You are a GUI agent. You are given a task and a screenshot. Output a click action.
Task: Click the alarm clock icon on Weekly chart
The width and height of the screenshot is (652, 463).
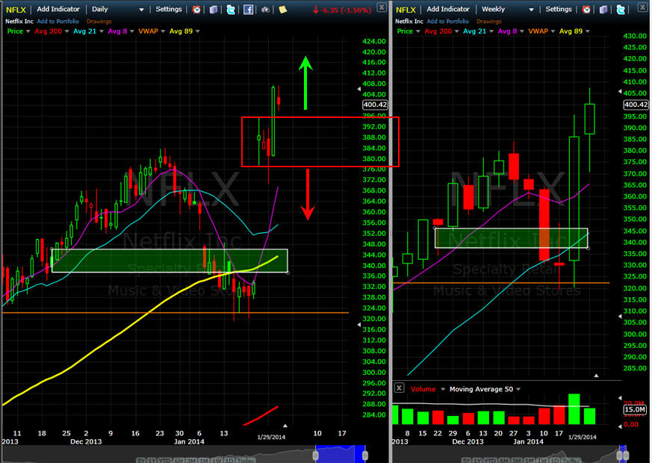point(586,10)
